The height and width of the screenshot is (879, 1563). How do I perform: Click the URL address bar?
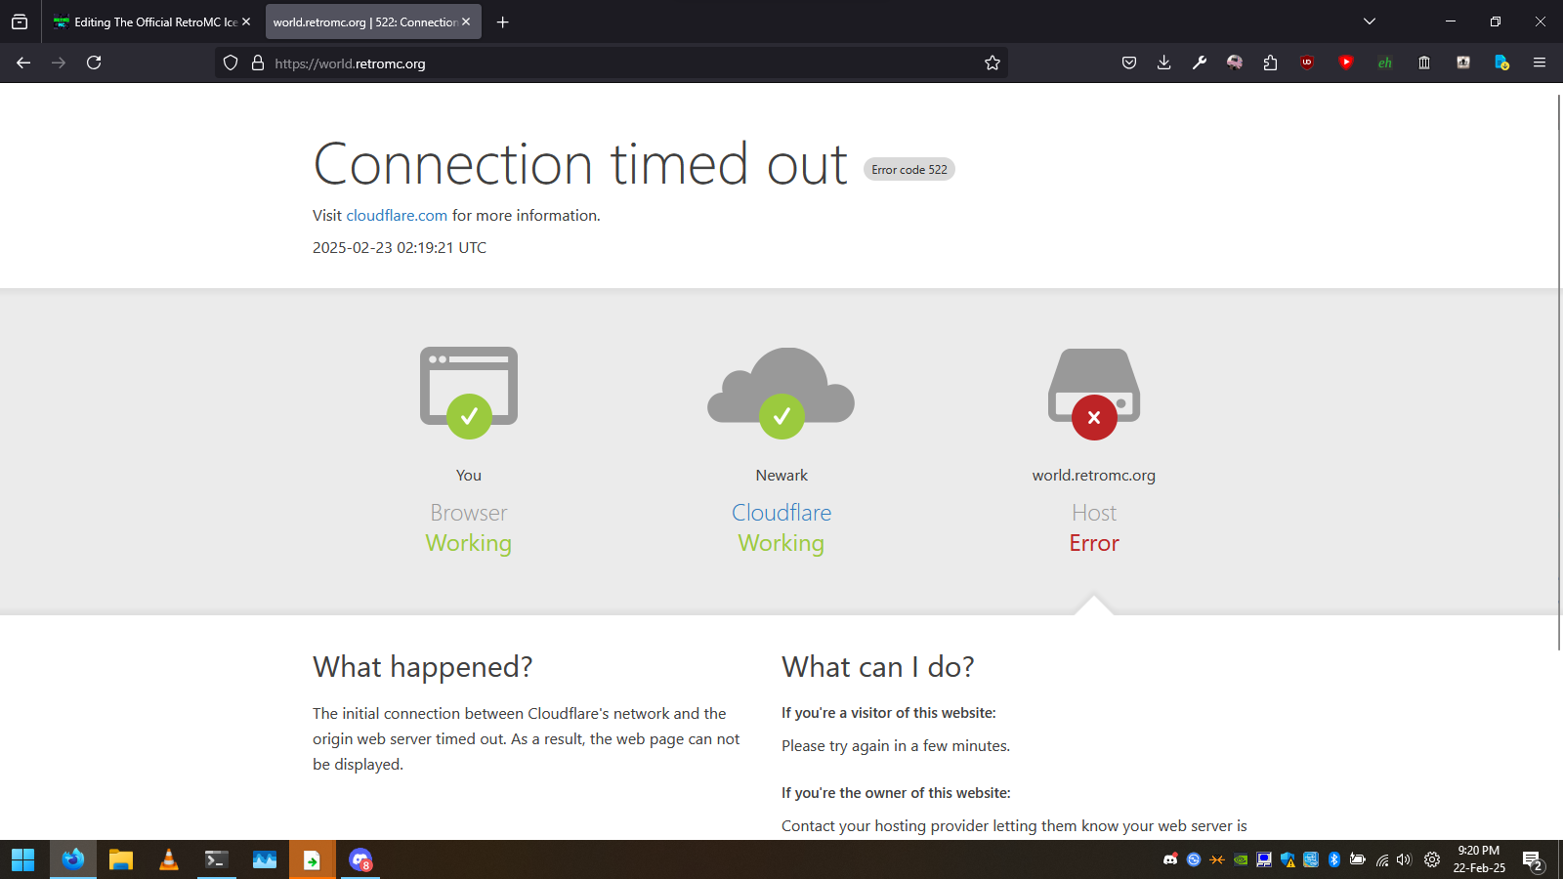pos(606,63)
